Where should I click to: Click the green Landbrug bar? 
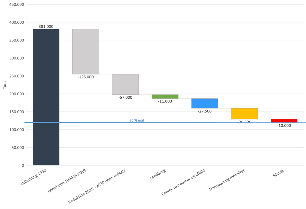pyautogui.click(x=165, y=97)
